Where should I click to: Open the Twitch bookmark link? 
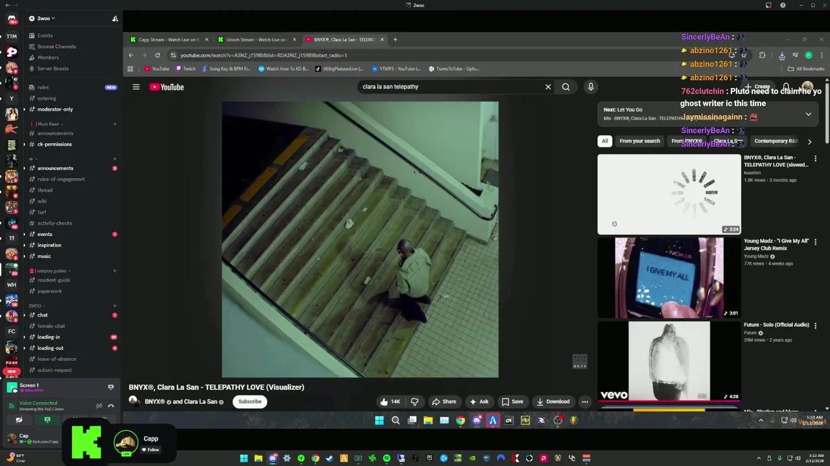click(x=185, y=69)
